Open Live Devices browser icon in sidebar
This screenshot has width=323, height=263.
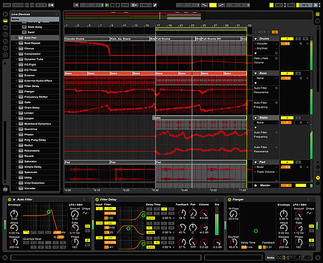point(5,21)
